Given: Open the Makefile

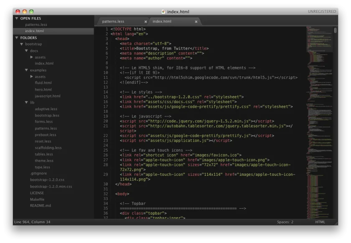Looking at the screenshot, I should click(37, 199).
